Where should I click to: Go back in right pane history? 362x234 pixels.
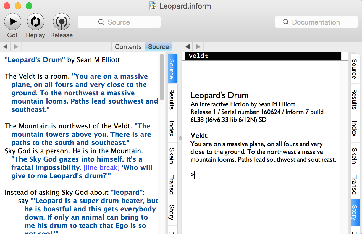(x=188, y=47)
